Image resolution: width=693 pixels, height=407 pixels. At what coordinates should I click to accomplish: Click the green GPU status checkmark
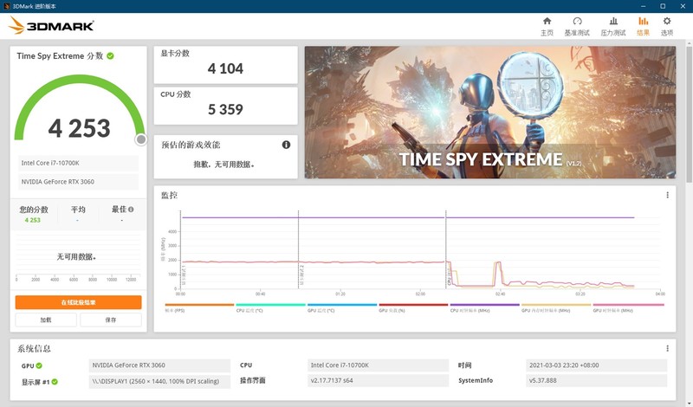click(39, 365)
